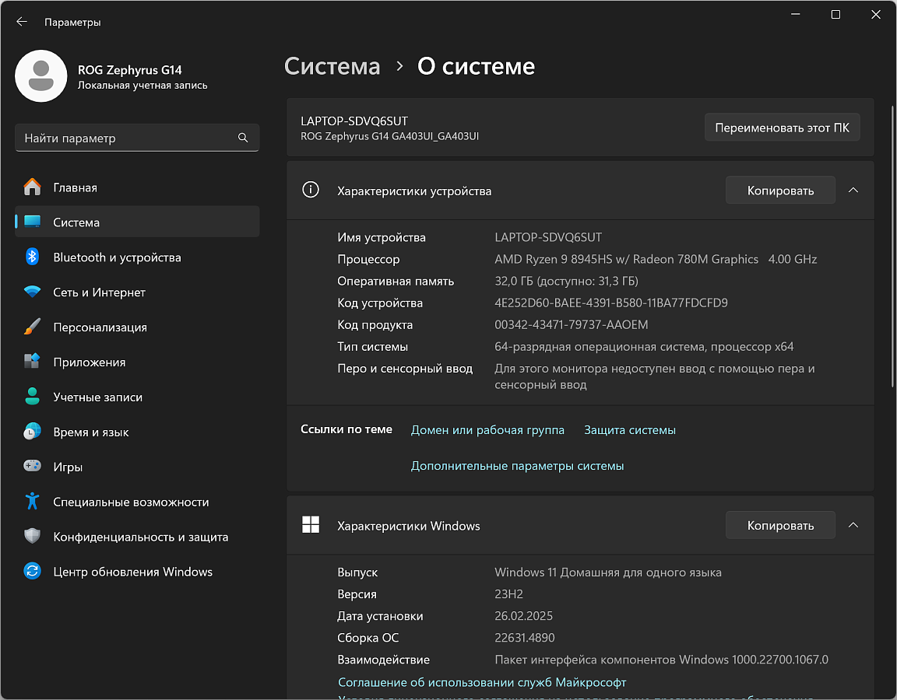897x700 pixels.
Task: Open Bluetooth и устройства section
Action: (137, 257)
